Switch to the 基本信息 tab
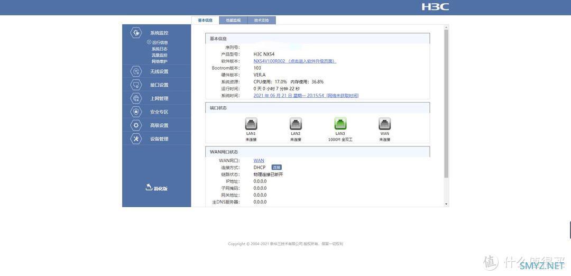571x276 pixels. pyautogui.click(x=205, y=21)
